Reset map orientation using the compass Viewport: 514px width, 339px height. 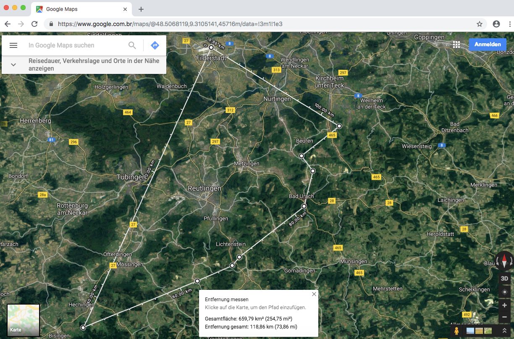coord(504,260)
